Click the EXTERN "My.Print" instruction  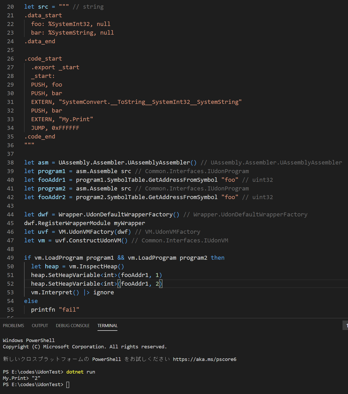(x=62, y=119)
